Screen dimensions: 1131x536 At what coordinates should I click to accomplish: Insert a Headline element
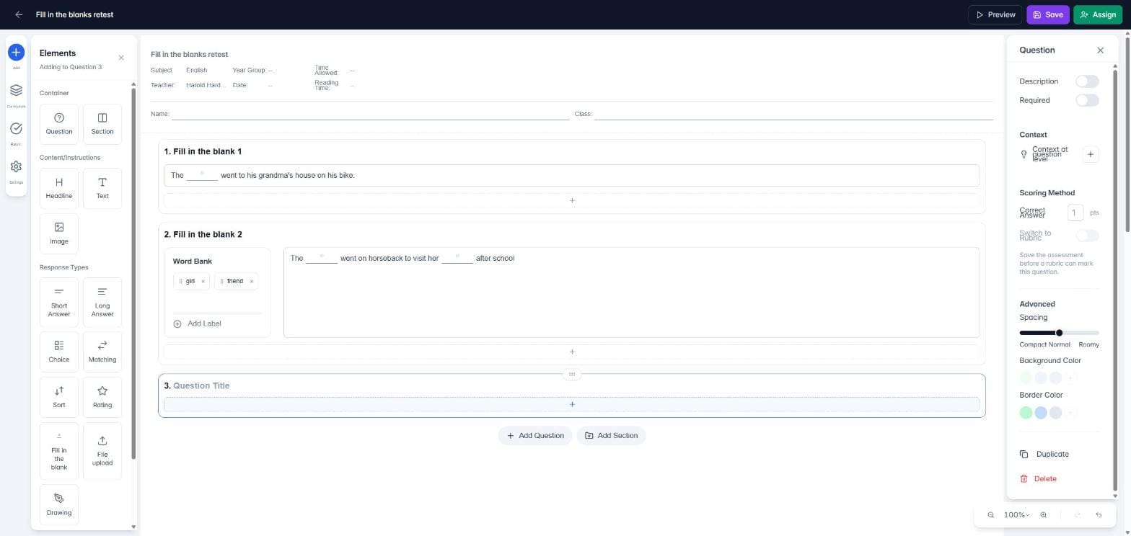[x=59, y=189]
